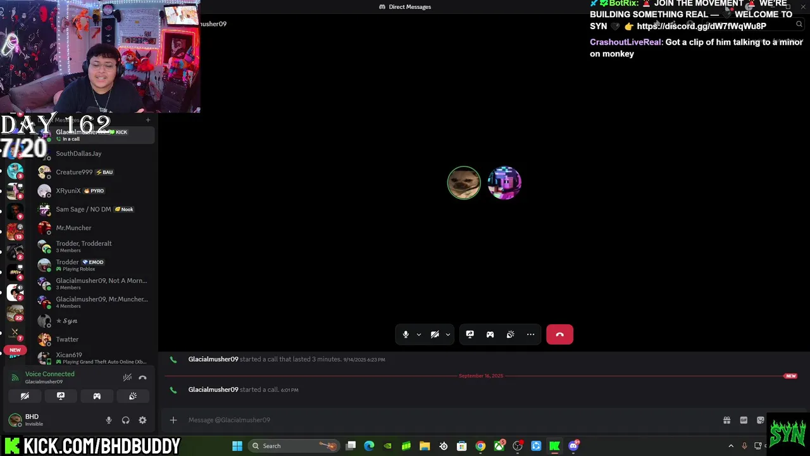Toggle camera in the call controls bar
The width and height of the screenshot is (810, 456).
click(x=435, y=334)
